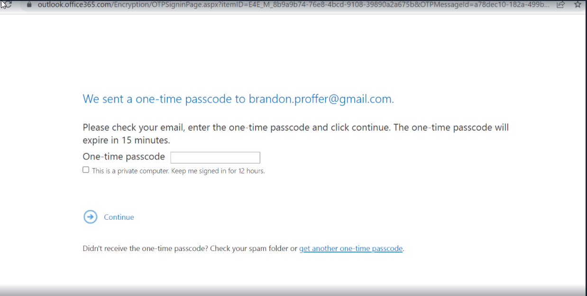The width and height of the screenshot is (587, 296).
Task: Click the 'One-time passcode' field label
Action: point(124,157)
